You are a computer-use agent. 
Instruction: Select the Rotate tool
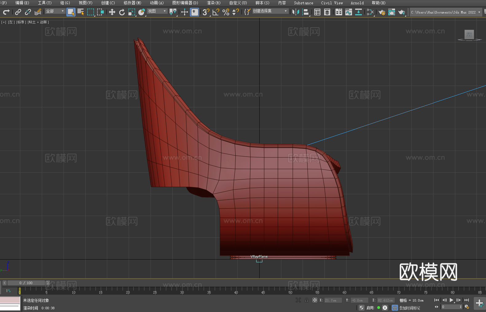(x=122, y=12)
